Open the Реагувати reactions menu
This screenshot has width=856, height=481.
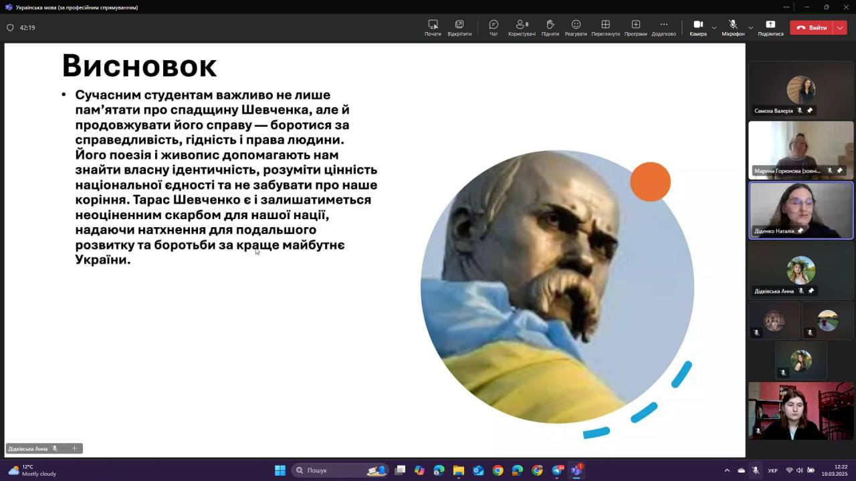tap(576, 27)
